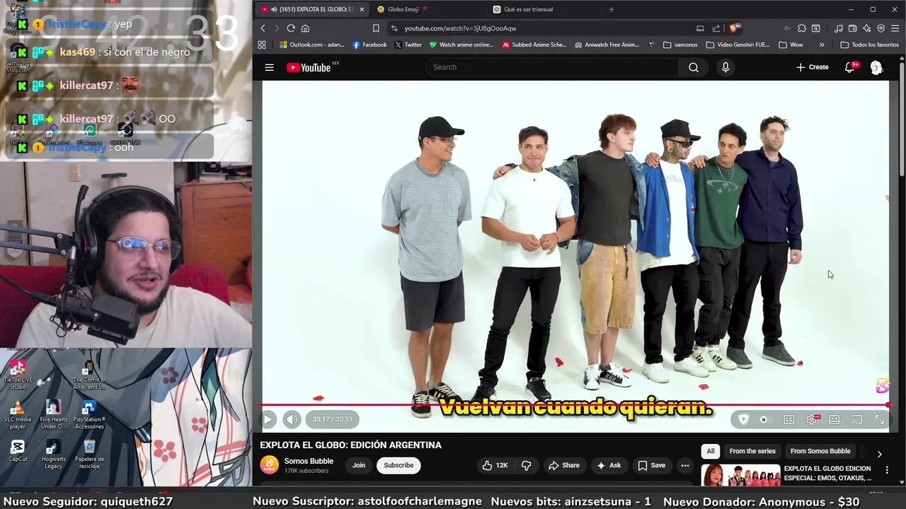Image resolution: width=906 pixels, height=509 pixels.
Task: Click the address bar URL
Action: [x=460, y=28]
